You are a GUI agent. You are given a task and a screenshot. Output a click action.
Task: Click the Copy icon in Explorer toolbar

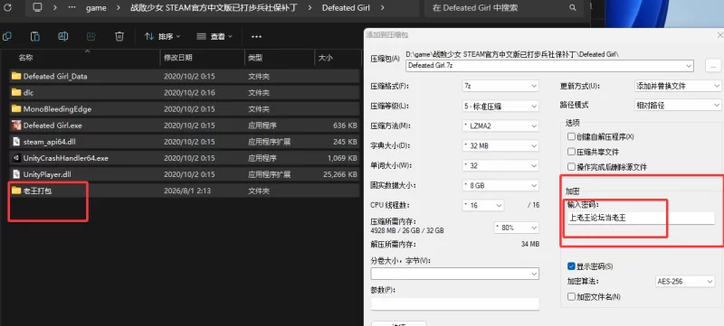point(7,36)
